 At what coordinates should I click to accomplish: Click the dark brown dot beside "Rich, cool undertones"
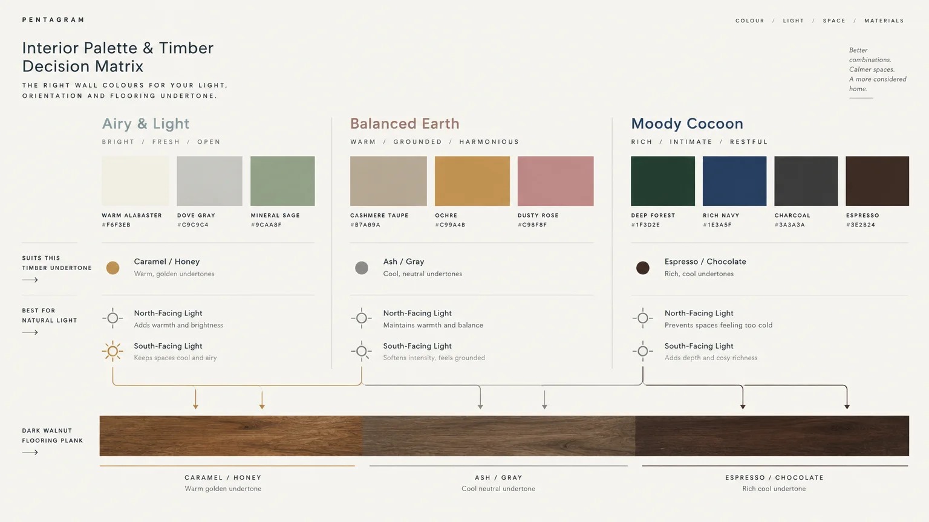(x=643, y=268)
